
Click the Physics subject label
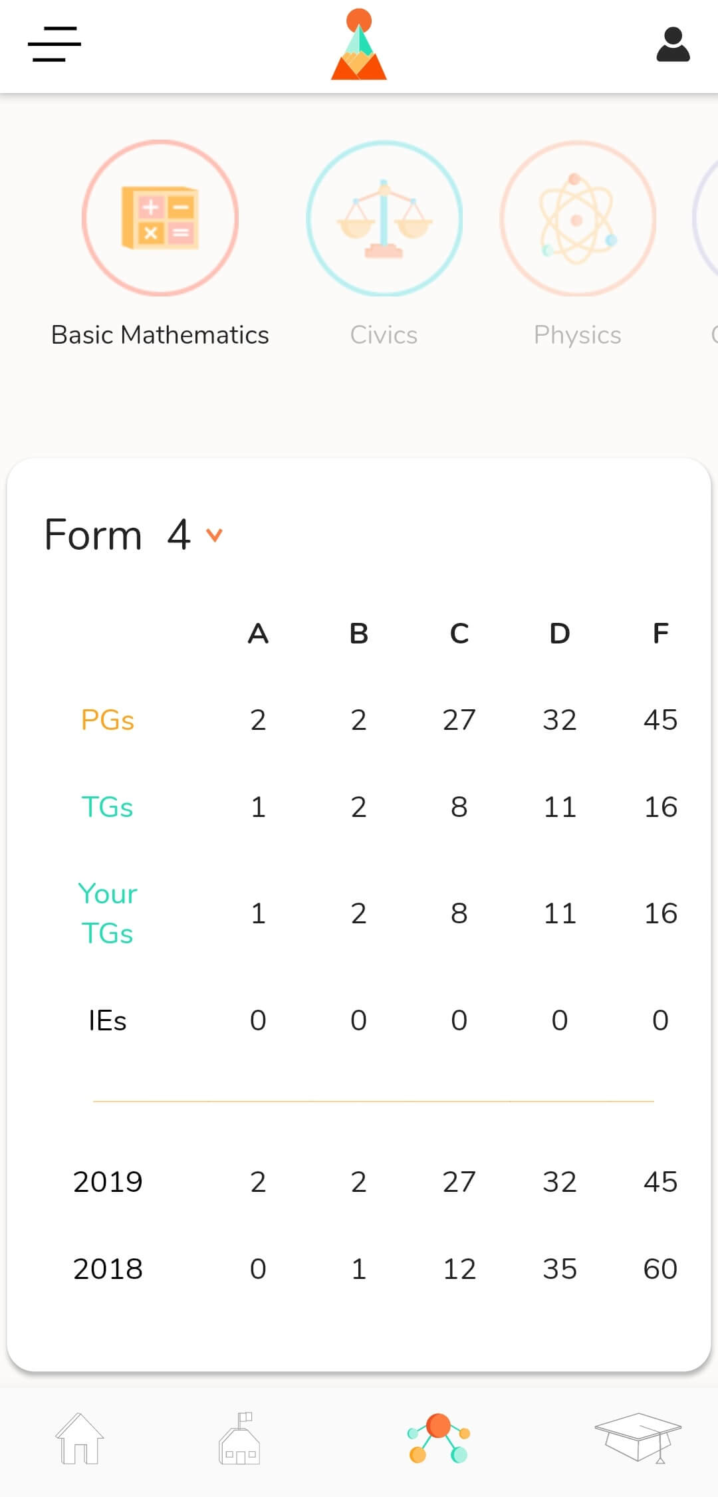point(578,336)
